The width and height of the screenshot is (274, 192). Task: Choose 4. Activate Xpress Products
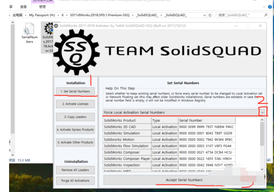(75, 130)
